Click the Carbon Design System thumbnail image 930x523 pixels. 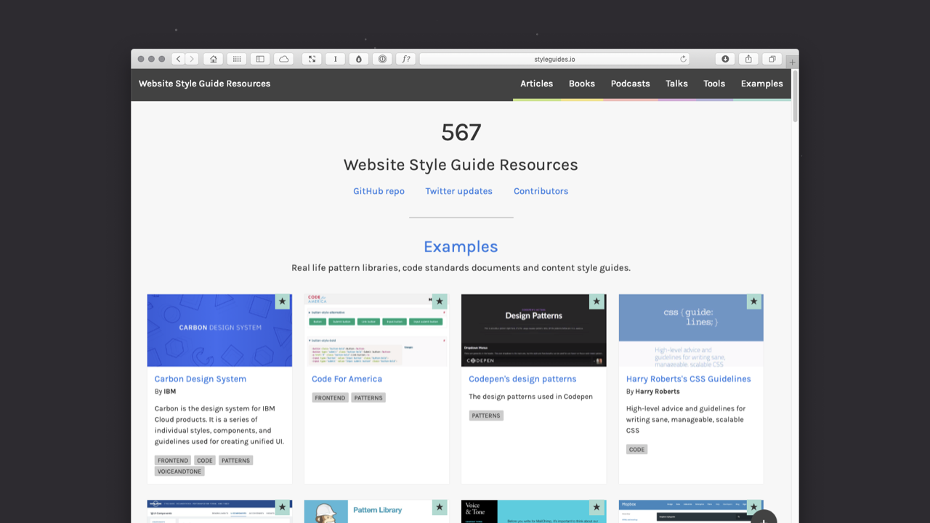point(219,331)
